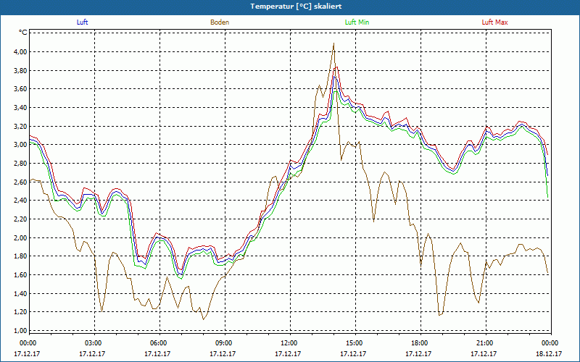
Task: Click the 3,20 y-axis value
Action: 22,126
